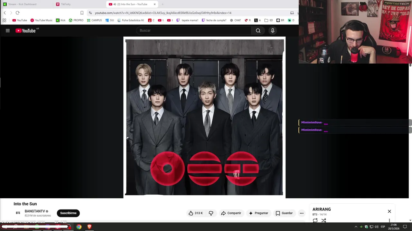The width and height of the screenshot is (412, 231).
Task: Open the Preguntar AI button
Action: point(258,213)
